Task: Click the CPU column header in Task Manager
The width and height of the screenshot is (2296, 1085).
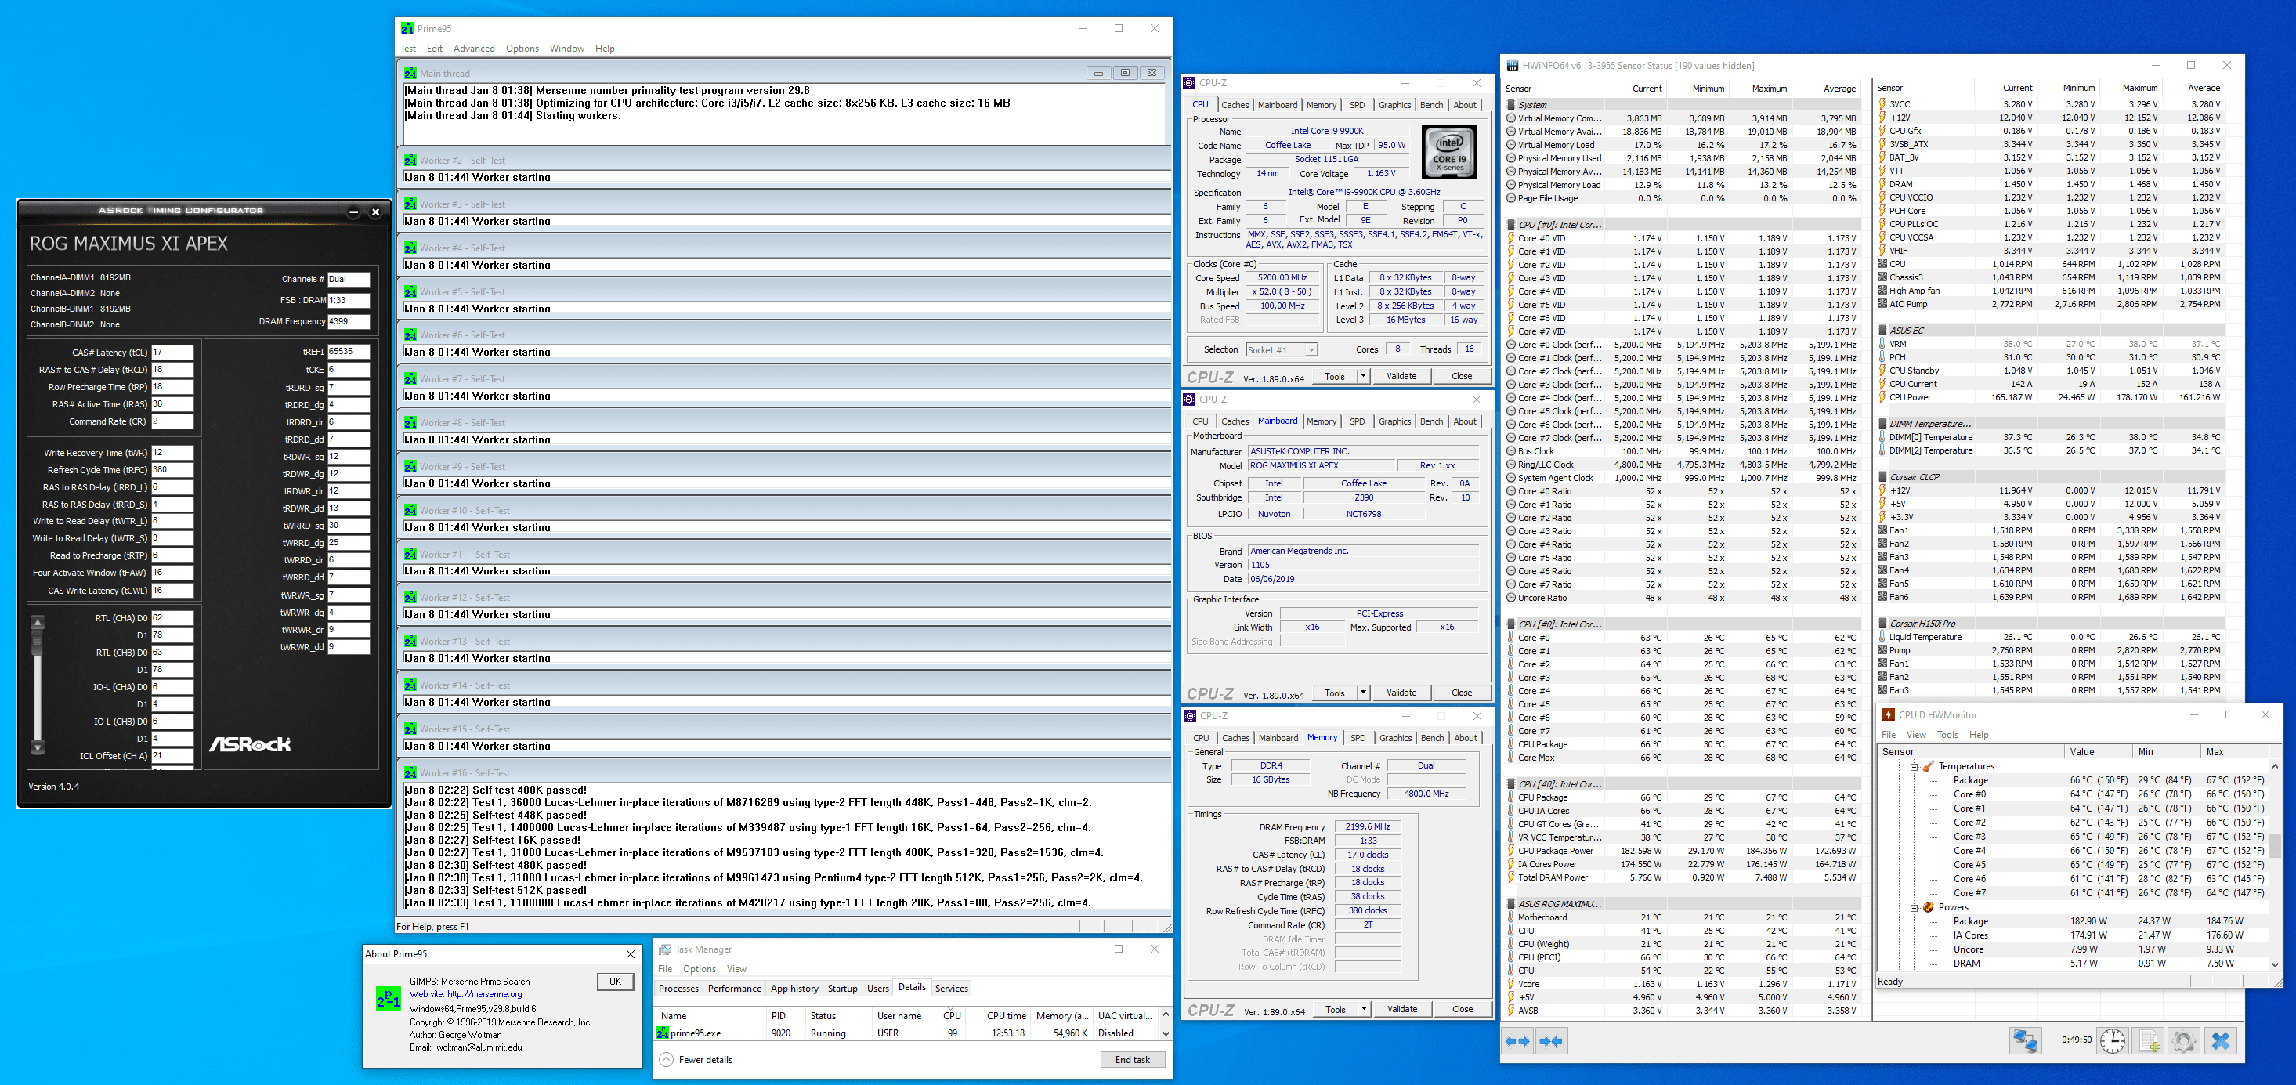Action: [951, 1015]
